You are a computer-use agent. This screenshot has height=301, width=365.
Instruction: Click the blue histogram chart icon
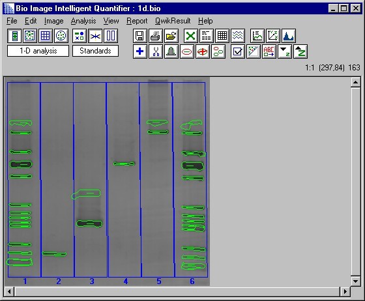(x=289, y=36)
